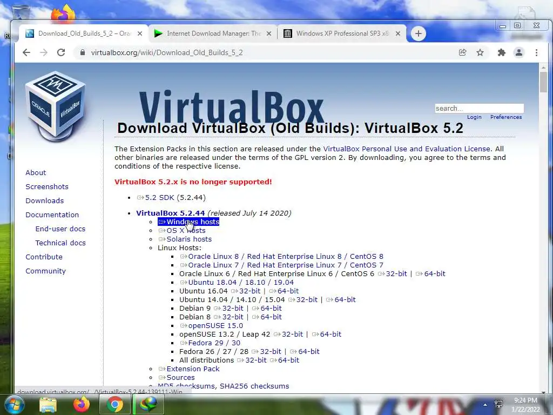Download All distributions 64-bit installer

285,360
